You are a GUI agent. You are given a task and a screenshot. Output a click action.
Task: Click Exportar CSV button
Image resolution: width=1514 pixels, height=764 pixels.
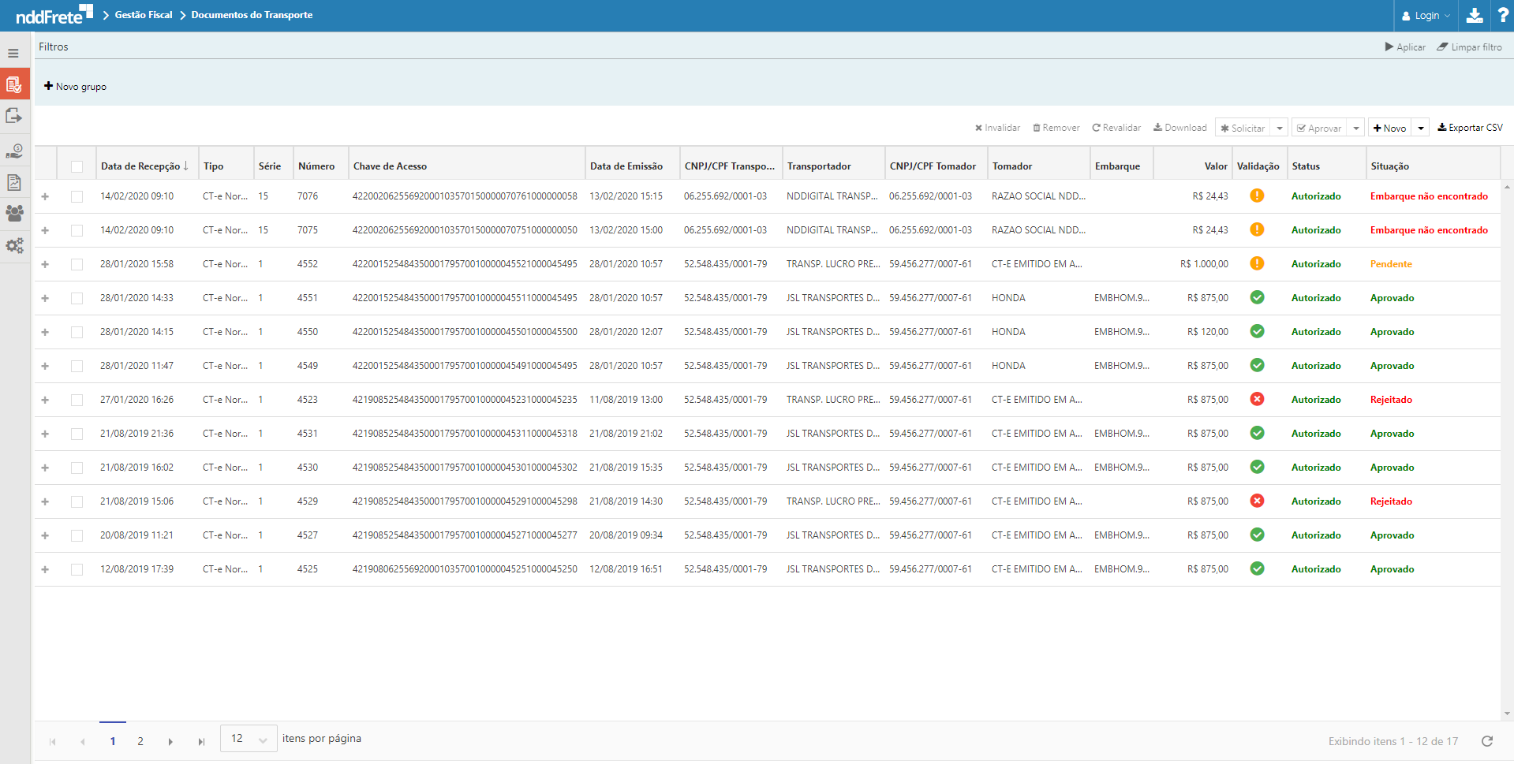click(x=1470, y=128)
